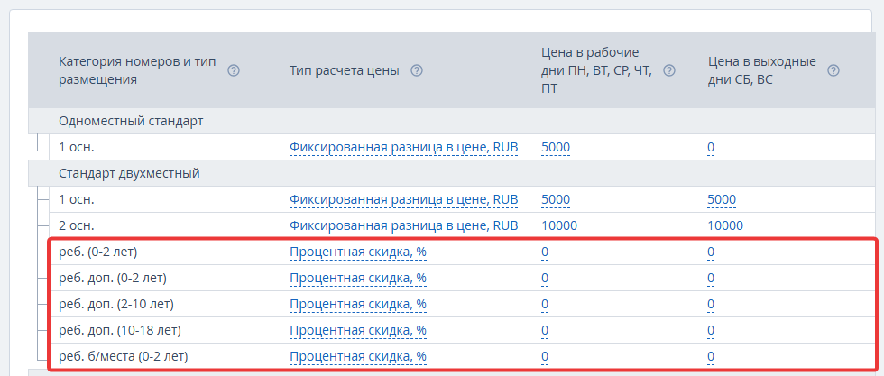Click 'Категория номеров и тип размещения' header

pyautogui.click(x=137, y=70)
